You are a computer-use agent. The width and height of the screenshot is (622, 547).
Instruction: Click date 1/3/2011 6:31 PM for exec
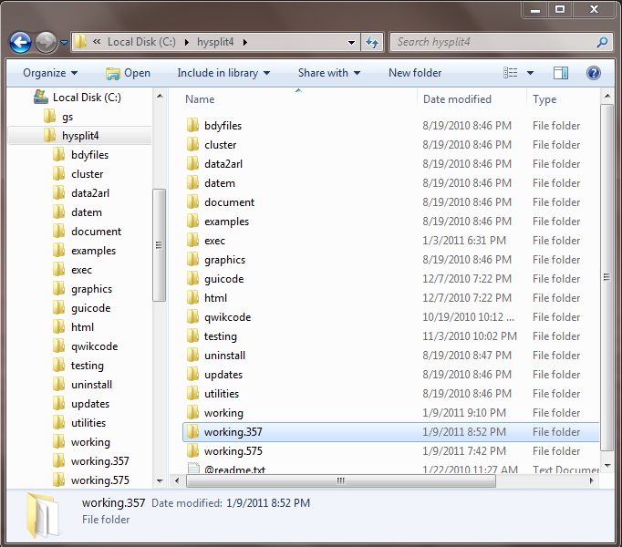click(x=464, y=241)
